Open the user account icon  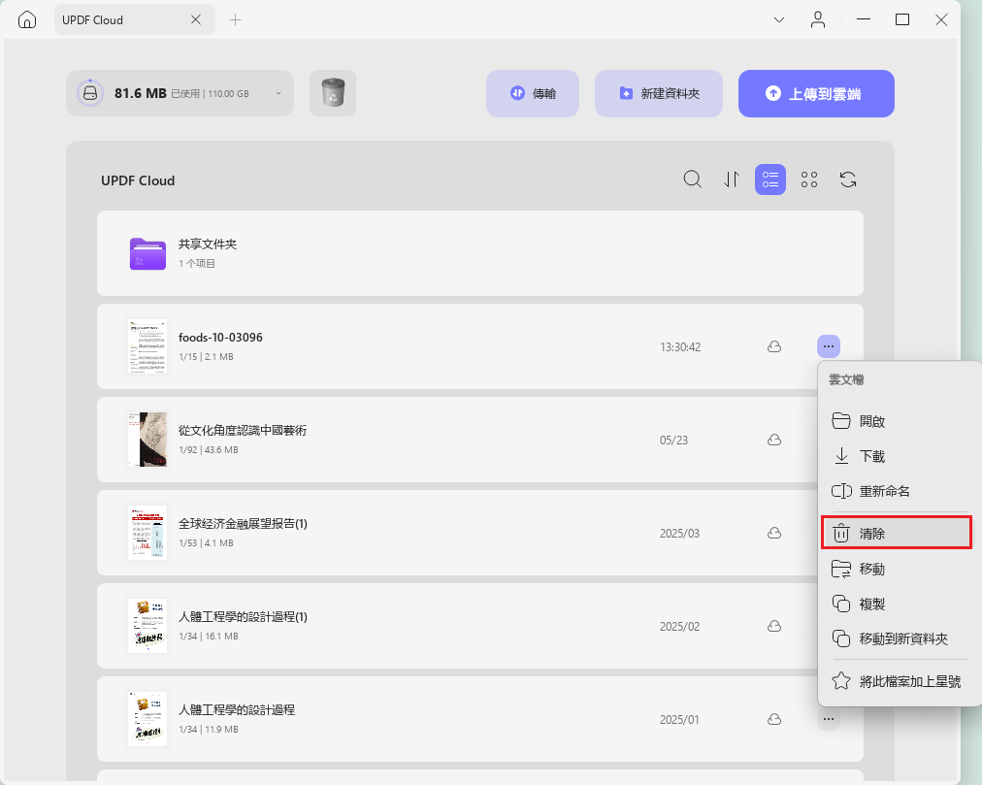coord(818,19)
